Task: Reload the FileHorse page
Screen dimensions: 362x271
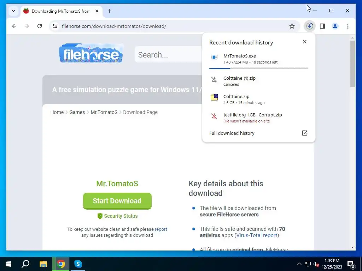Action: click(x=40, y=26)
